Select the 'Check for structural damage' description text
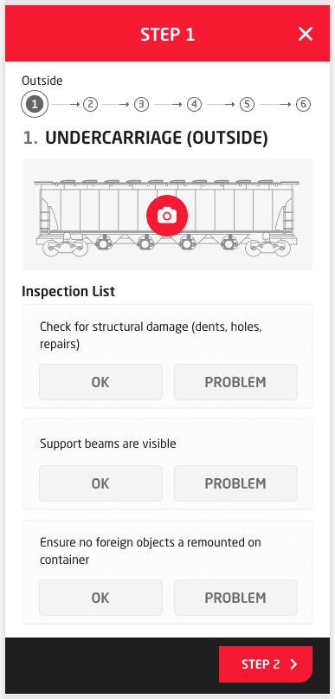This screenshot has width=335, height=699. click(x=151, y=335)
